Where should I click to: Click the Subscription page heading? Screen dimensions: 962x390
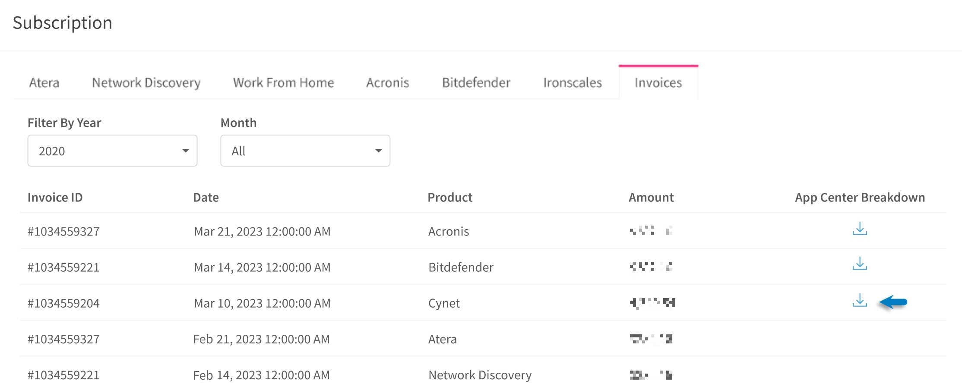tap(62, 23)
